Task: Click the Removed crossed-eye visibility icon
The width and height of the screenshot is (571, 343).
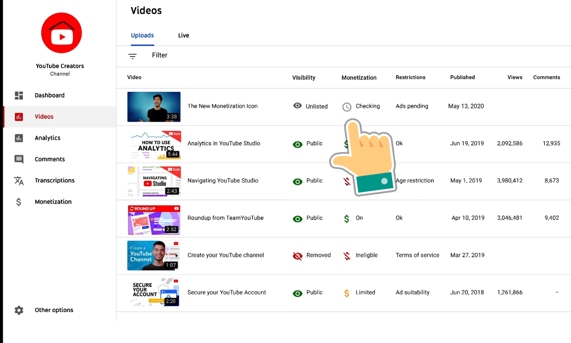Action: click(x=298, y=256)
